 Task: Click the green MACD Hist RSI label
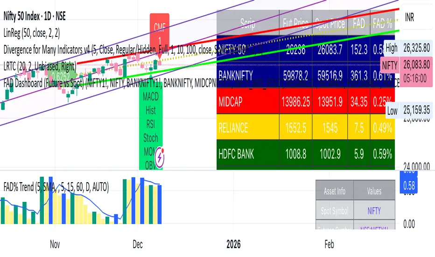[151, 125]
